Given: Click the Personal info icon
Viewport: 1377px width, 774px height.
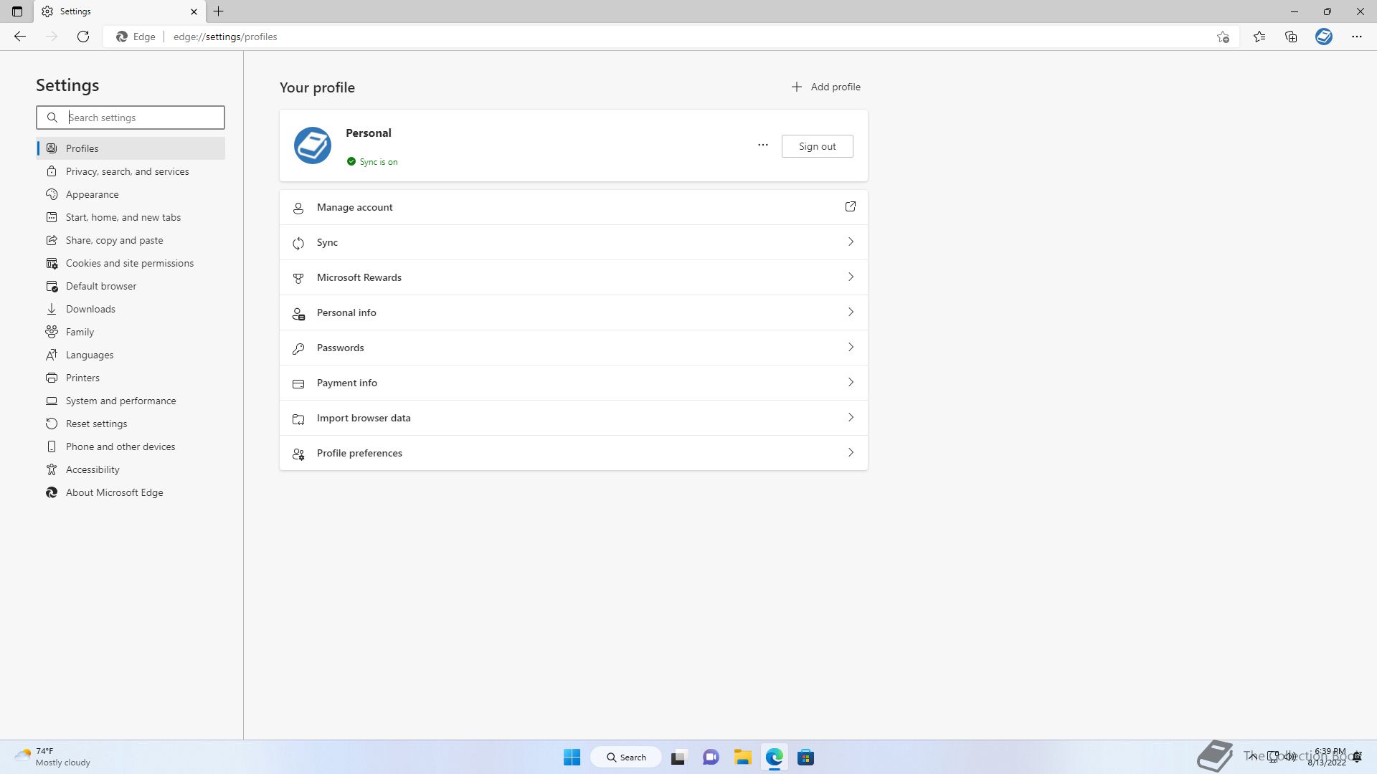Looking at the screenshot, I should point(298,313).
